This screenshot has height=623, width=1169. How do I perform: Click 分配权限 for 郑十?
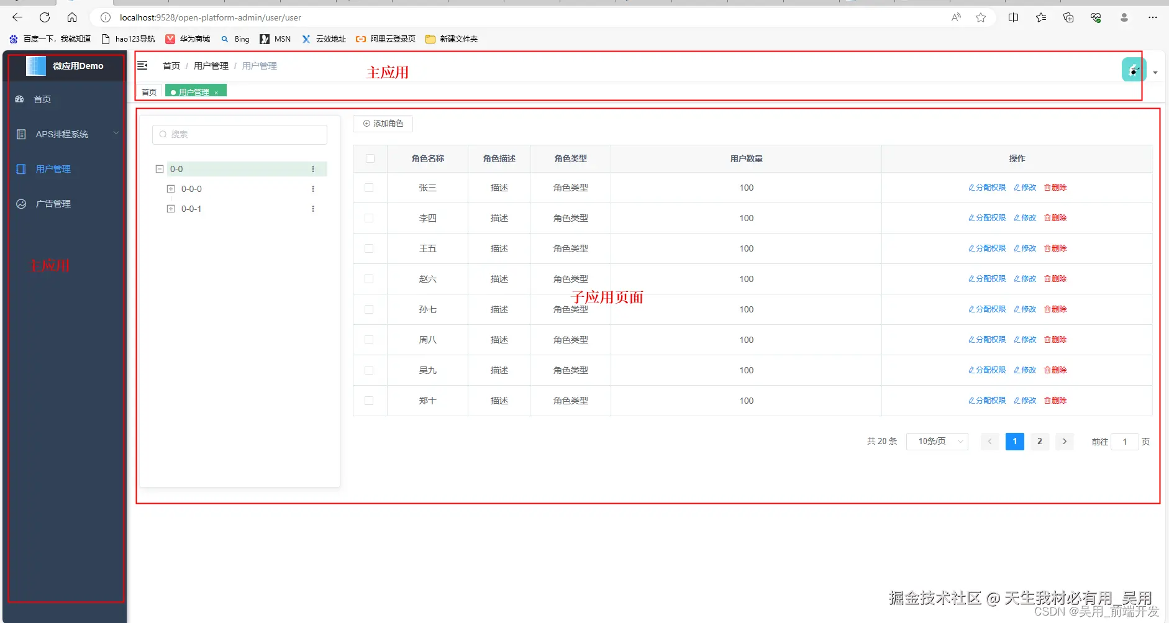click(x=987, y=401)
